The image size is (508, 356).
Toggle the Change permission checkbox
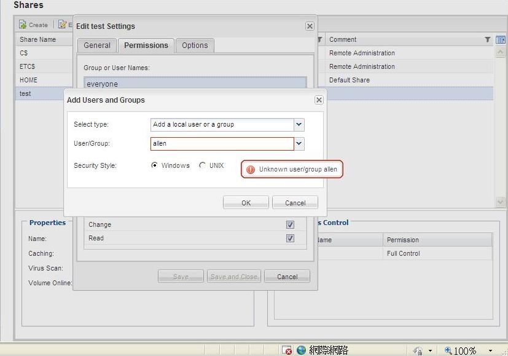[290, 225]
